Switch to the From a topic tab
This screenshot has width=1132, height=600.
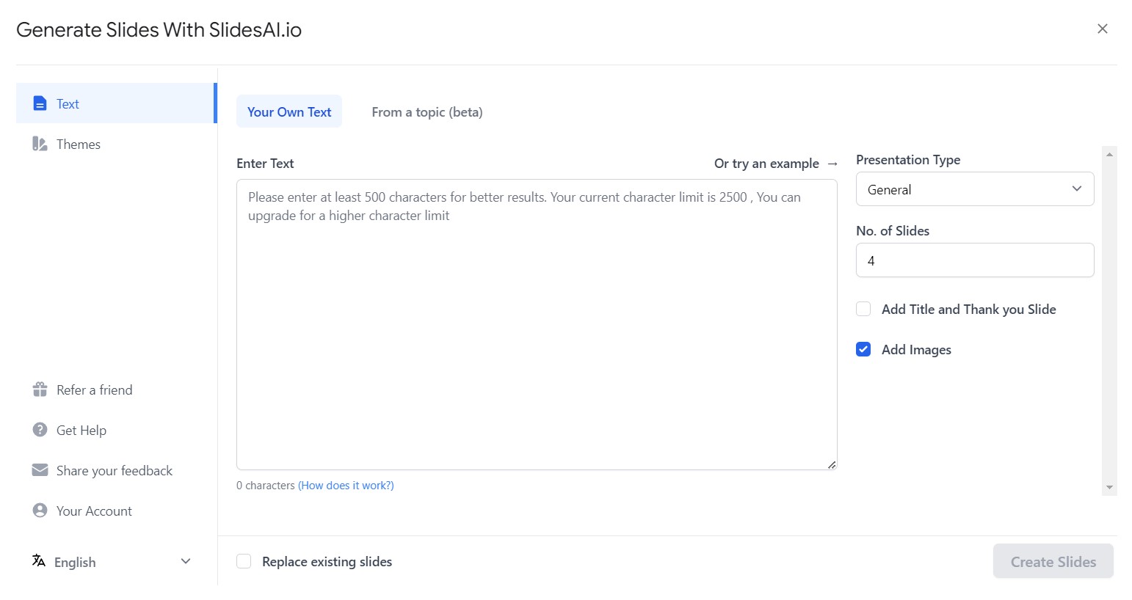point(427,111)
